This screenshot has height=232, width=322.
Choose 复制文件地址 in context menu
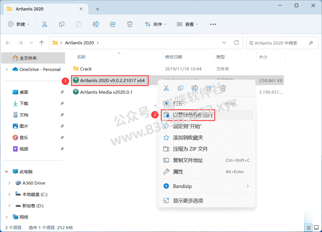click(x=207, y=160)
